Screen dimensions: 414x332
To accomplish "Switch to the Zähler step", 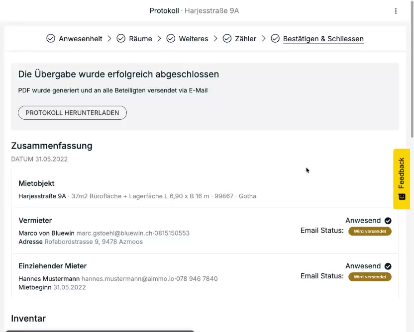I will (x=245, y=39).
